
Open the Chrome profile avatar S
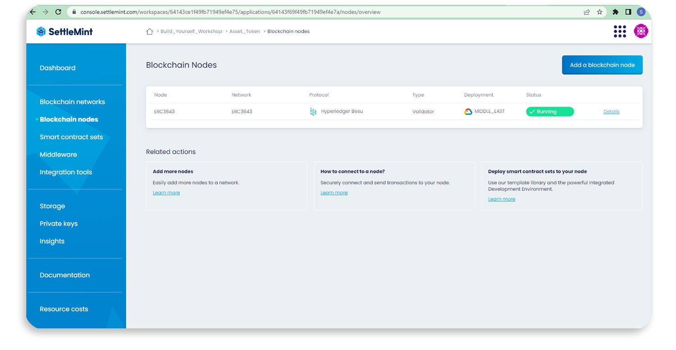pos(641,12)
